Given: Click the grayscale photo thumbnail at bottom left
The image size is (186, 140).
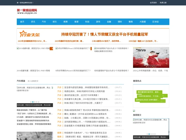Looking at the screenshot, I should pyautogui.click(x=35, y=136).
